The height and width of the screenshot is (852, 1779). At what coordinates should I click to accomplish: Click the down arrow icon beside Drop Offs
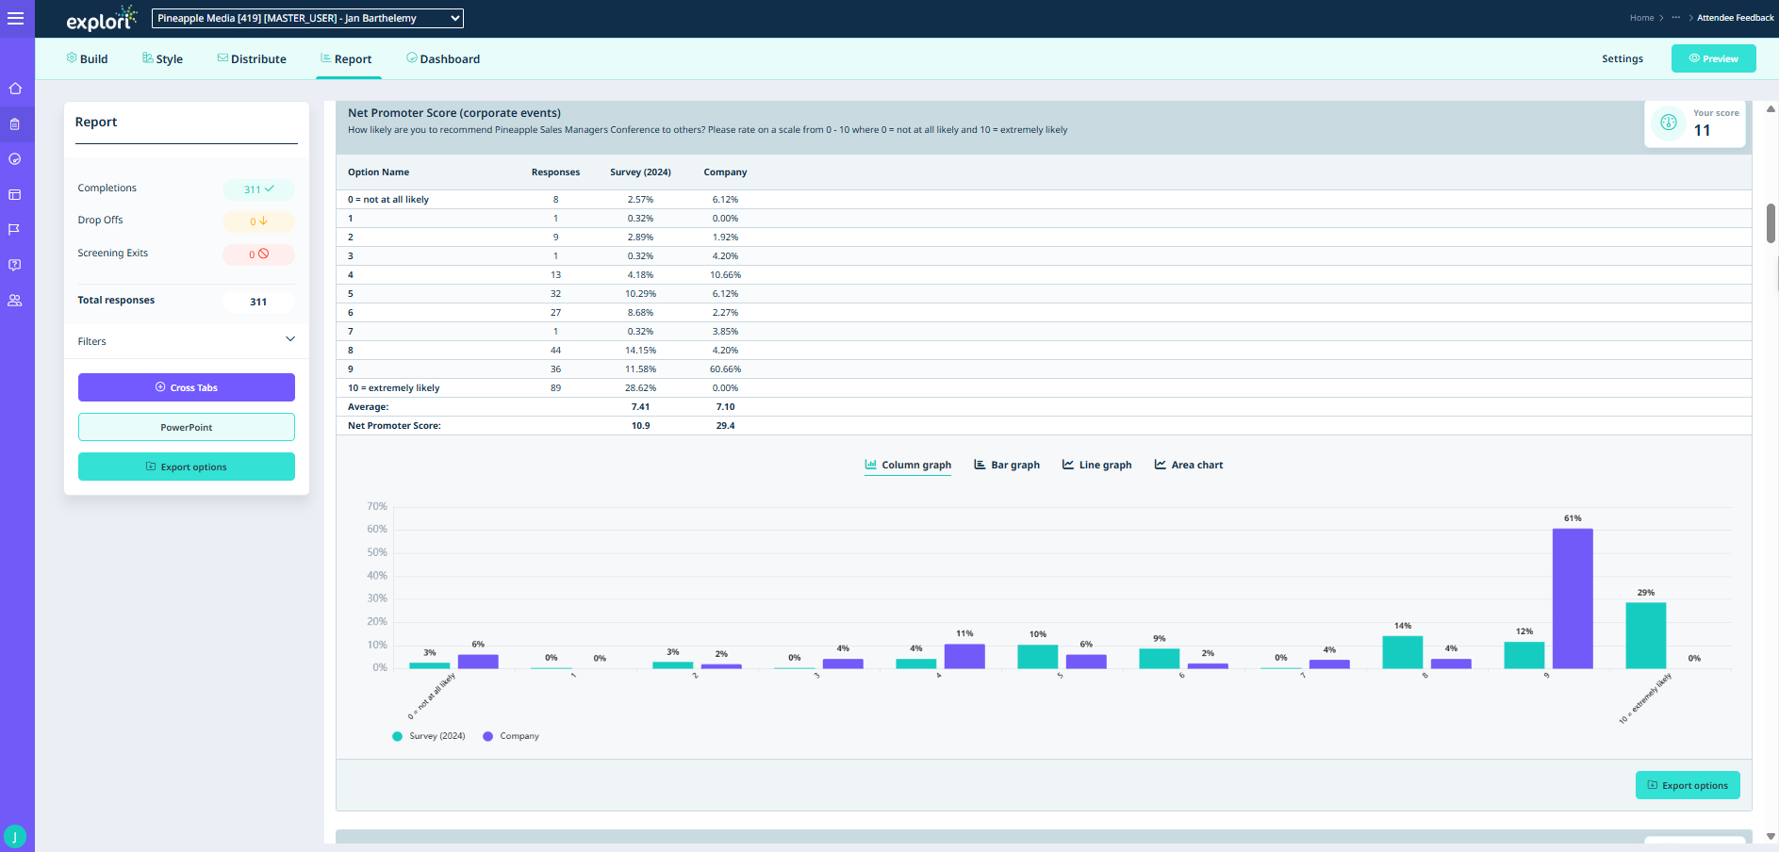pos(263,221)
